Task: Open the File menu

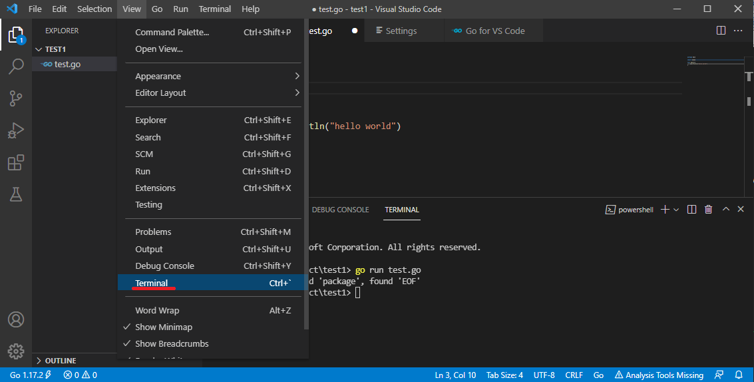Action: [x=35, y=9]
